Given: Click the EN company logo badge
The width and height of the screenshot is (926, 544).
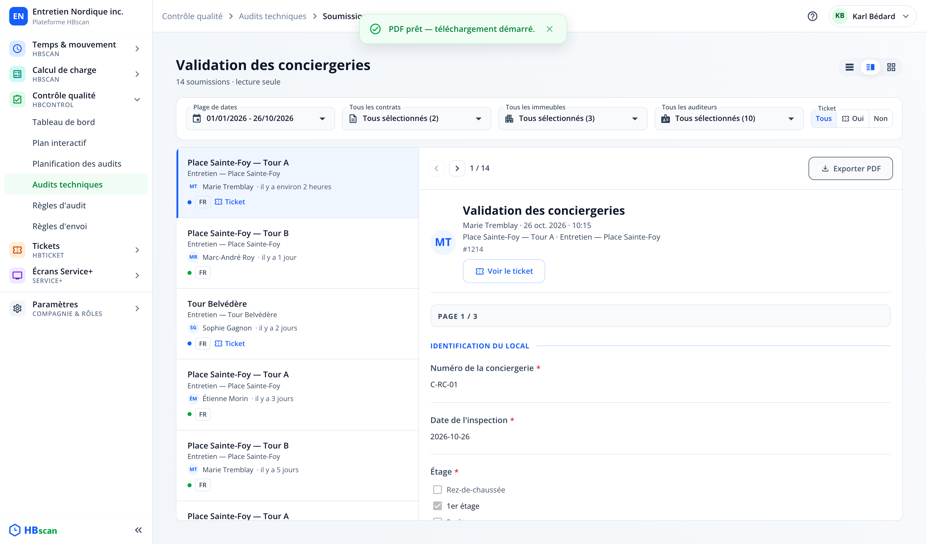Looking at the screenshot, I should point(18,16).
